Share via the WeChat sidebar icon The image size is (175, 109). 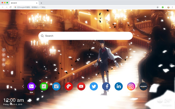4,65
